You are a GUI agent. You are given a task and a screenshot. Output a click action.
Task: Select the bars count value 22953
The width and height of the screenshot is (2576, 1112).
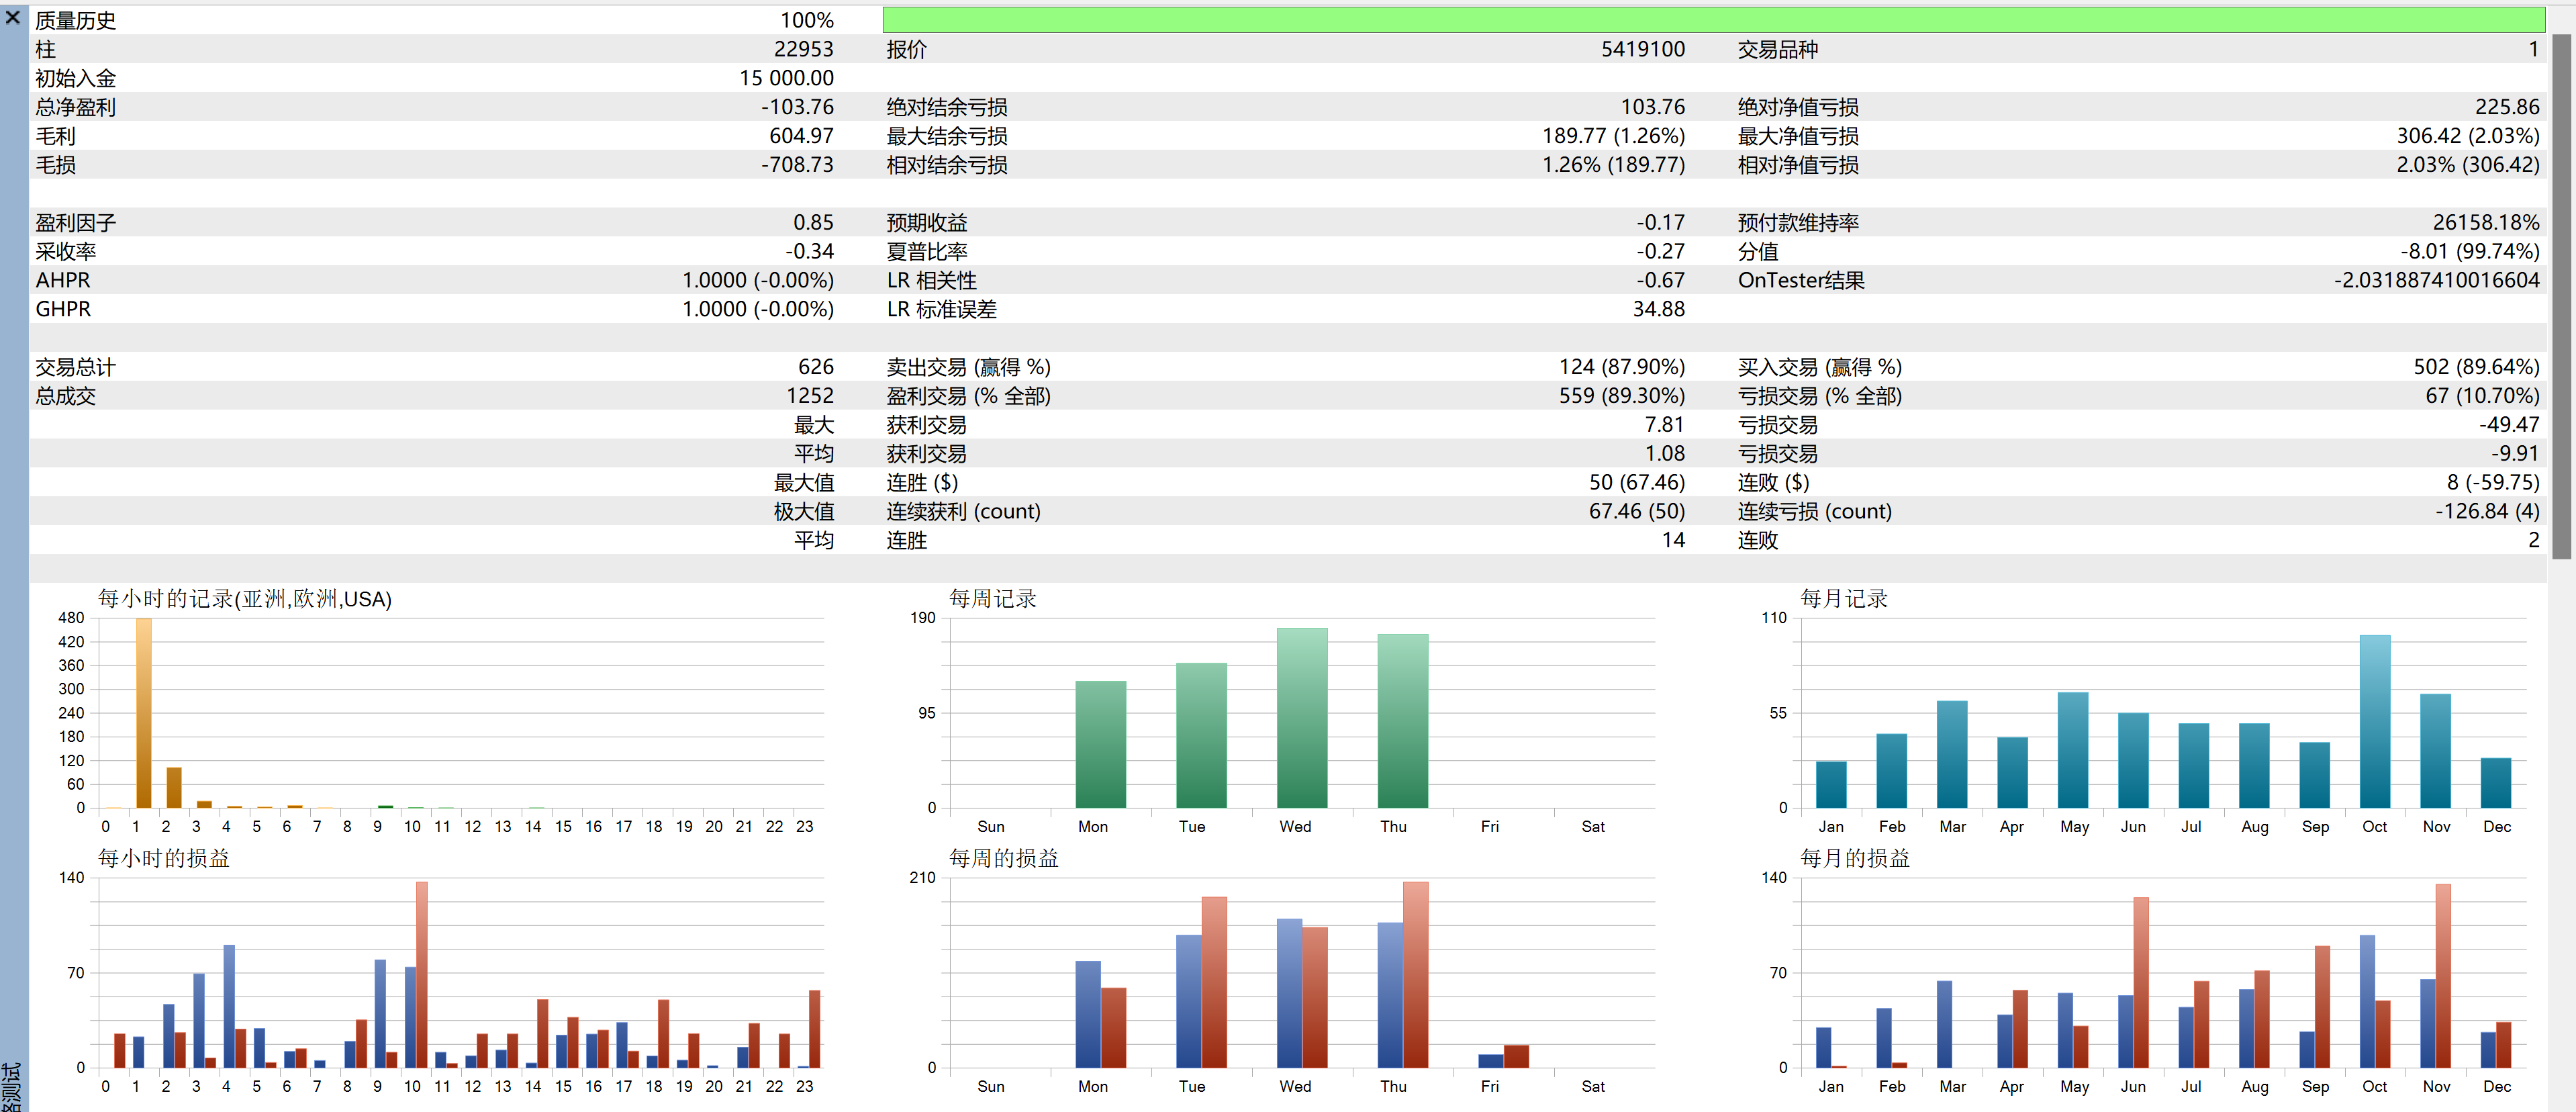click(x=803, y=49)
